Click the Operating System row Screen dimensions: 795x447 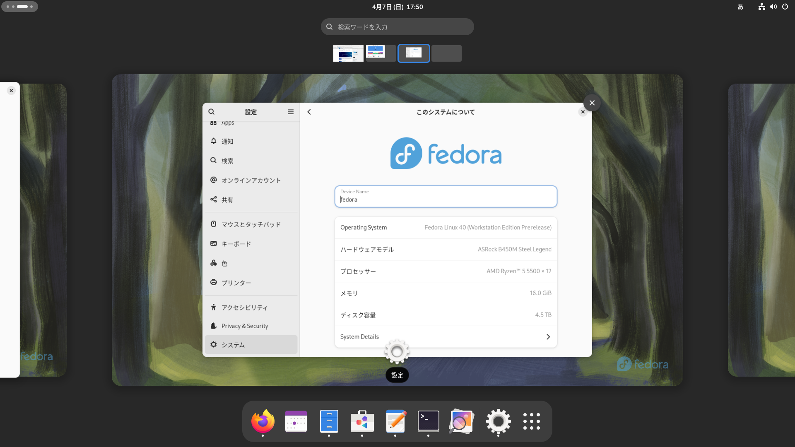coord(446,228)
